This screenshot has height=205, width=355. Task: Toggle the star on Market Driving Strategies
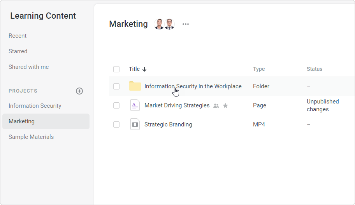[x=225, y=105]
